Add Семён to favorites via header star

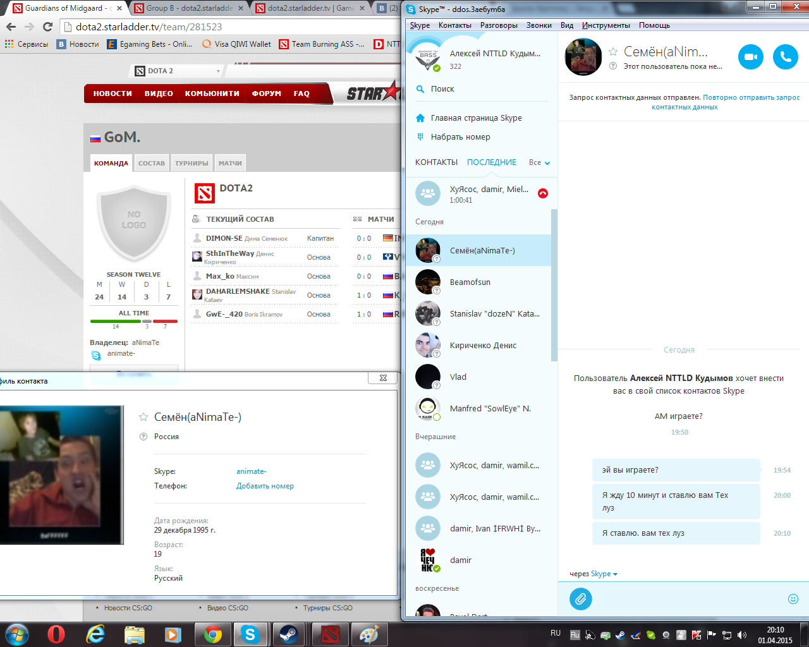pos(612,52)
